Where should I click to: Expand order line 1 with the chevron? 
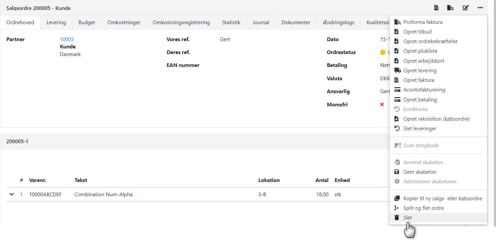click(x=12, y=194)
